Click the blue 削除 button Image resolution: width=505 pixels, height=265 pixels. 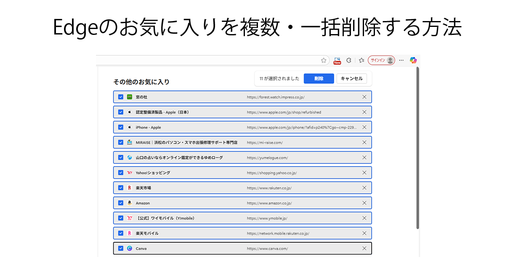pos(319,79)
